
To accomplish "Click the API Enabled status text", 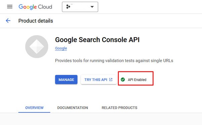I will point(137,80).
